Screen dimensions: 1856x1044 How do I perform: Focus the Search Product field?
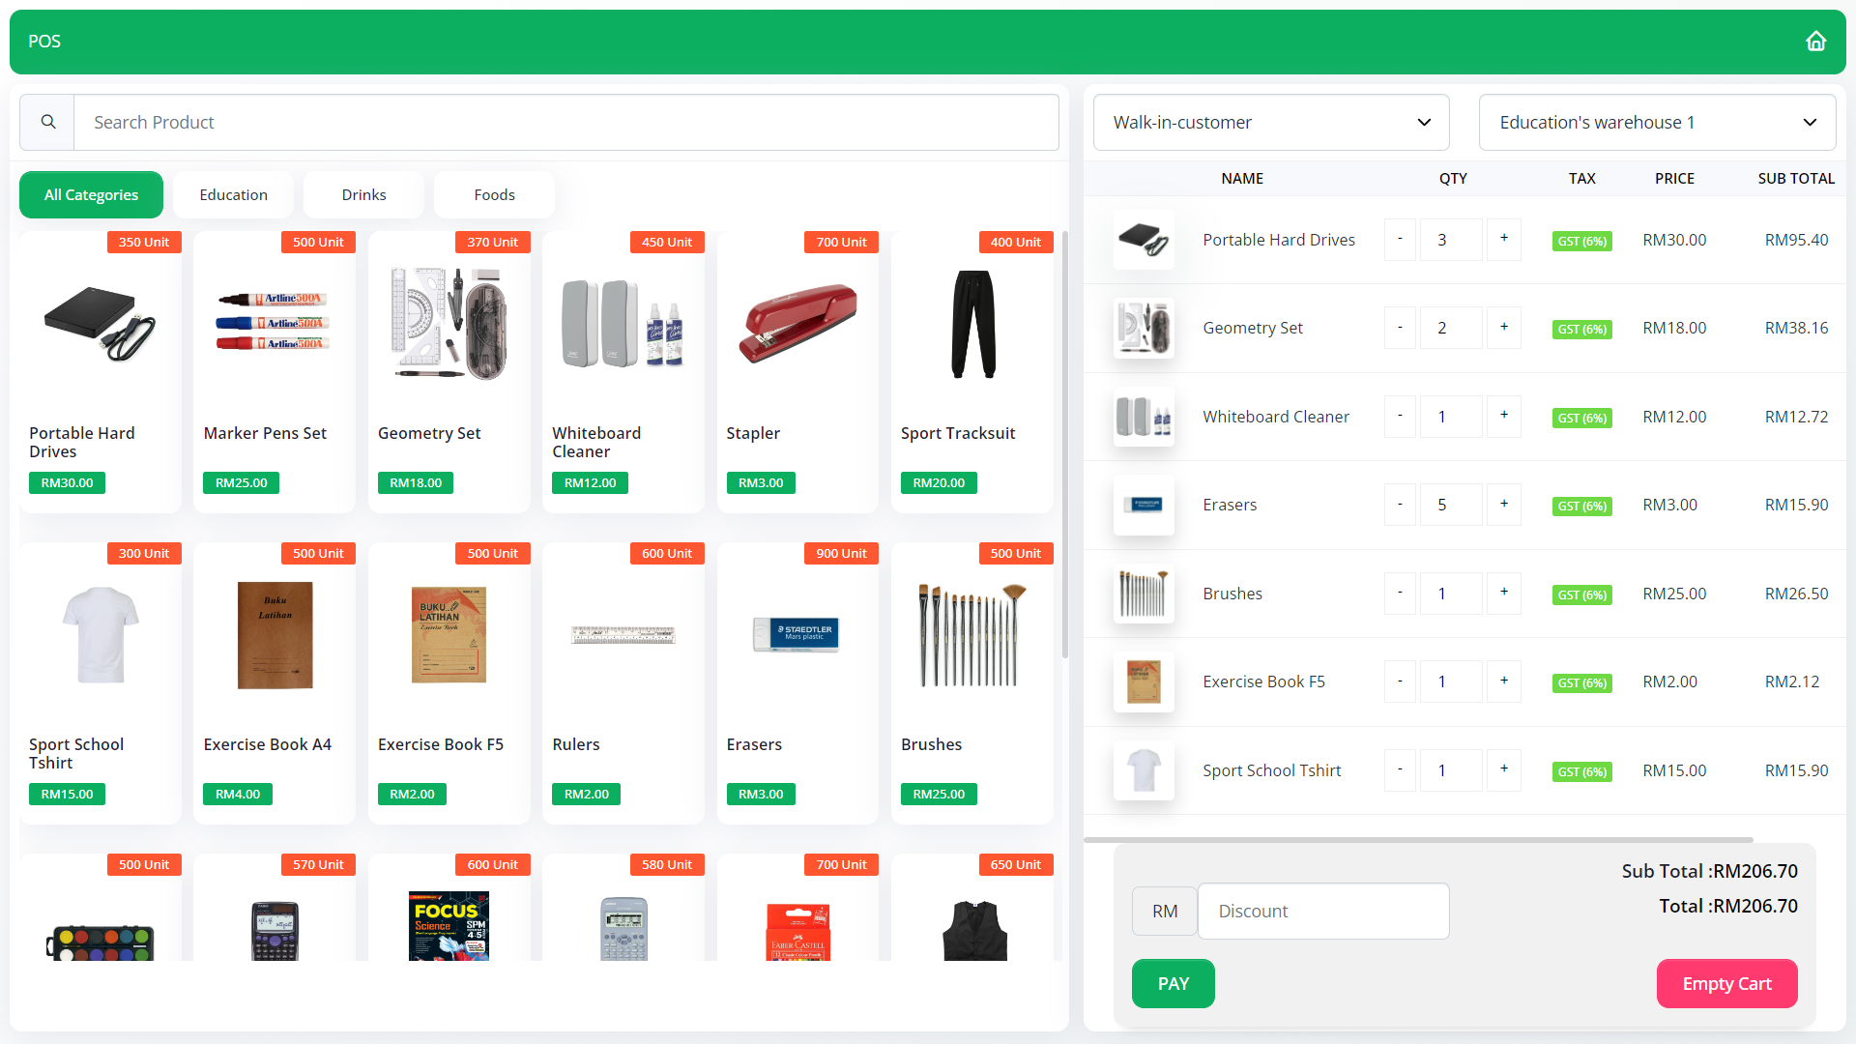pos(566,122)
